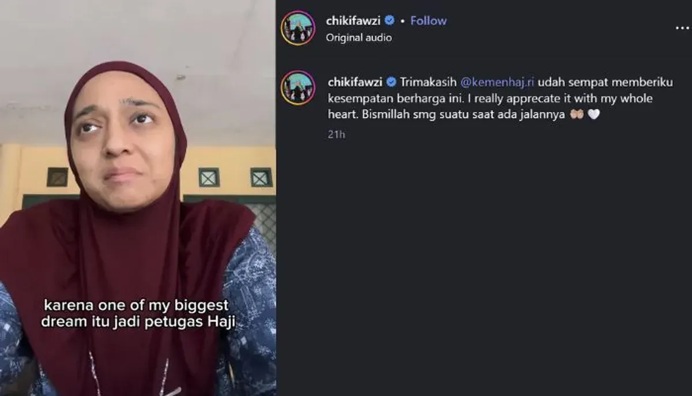Click the verified badge beside header username
This screenshot has width=692, height=396.
(x=390, y=21)
